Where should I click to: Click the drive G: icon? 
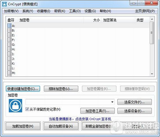point(9,44)
